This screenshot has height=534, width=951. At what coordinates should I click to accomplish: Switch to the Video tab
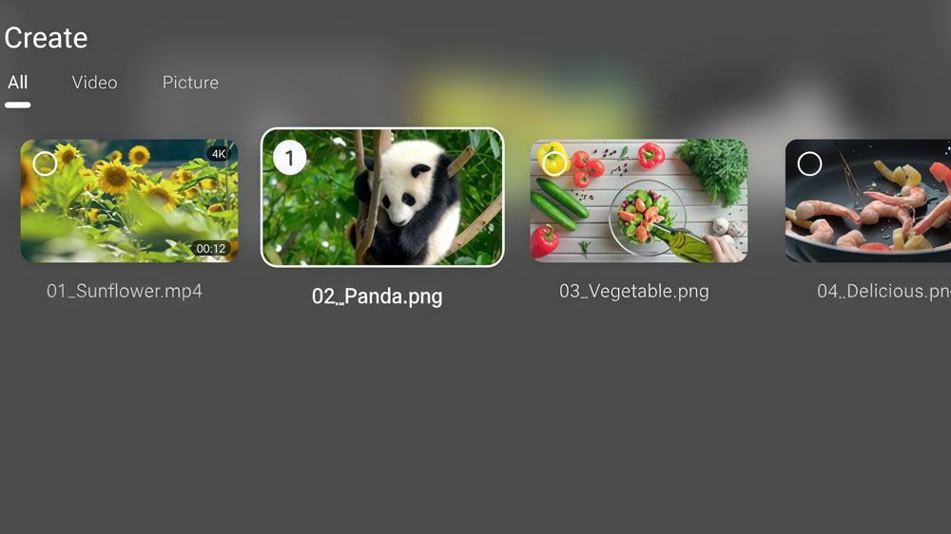[x=94, y=83]
